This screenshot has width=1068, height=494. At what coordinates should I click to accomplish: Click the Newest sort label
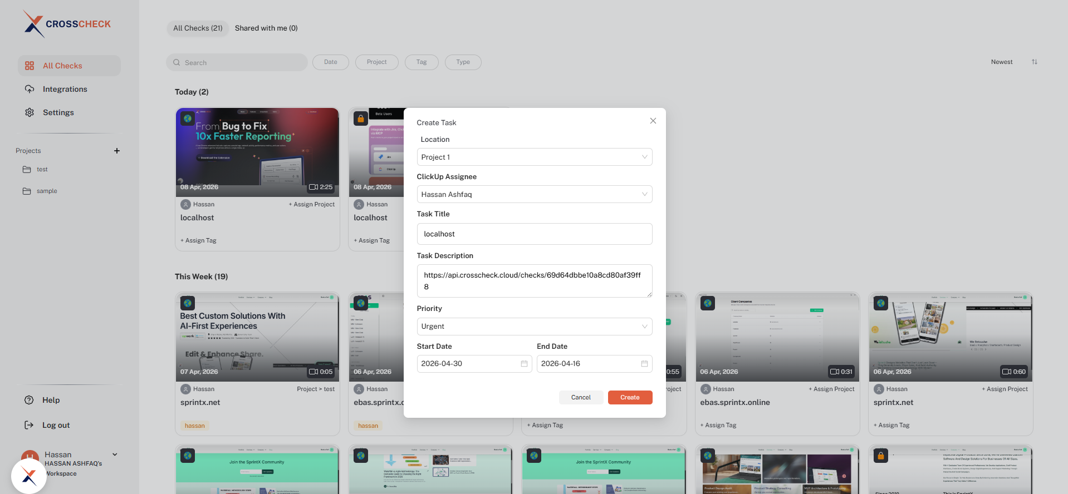pyautogui.click(x=1002, y=62)
